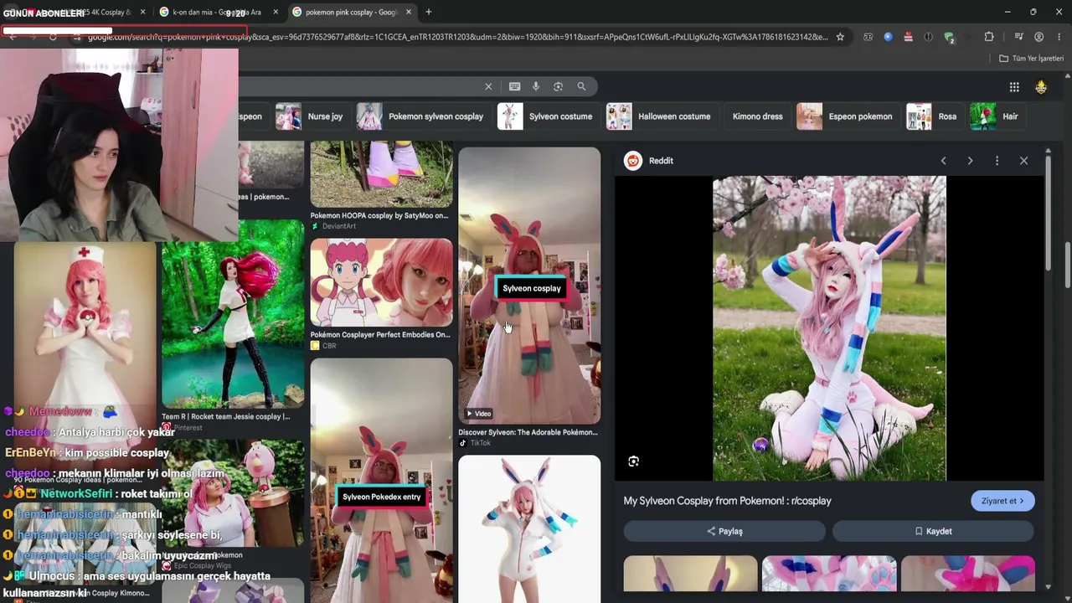Screen dimensions: 1072x603
Task: Open the Jessie Rocket team cosplay thumbnail
Action: click(233, 314)
